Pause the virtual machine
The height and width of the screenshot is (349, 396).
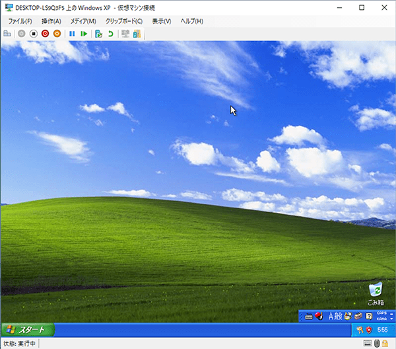point(72,34)
